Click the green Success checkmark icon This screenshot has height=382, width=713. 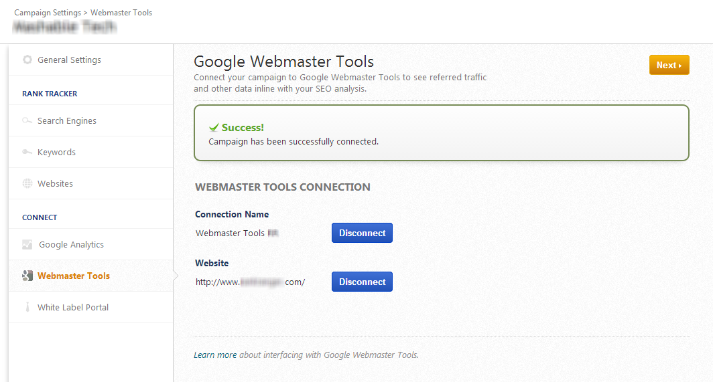[x=214, y=127]
